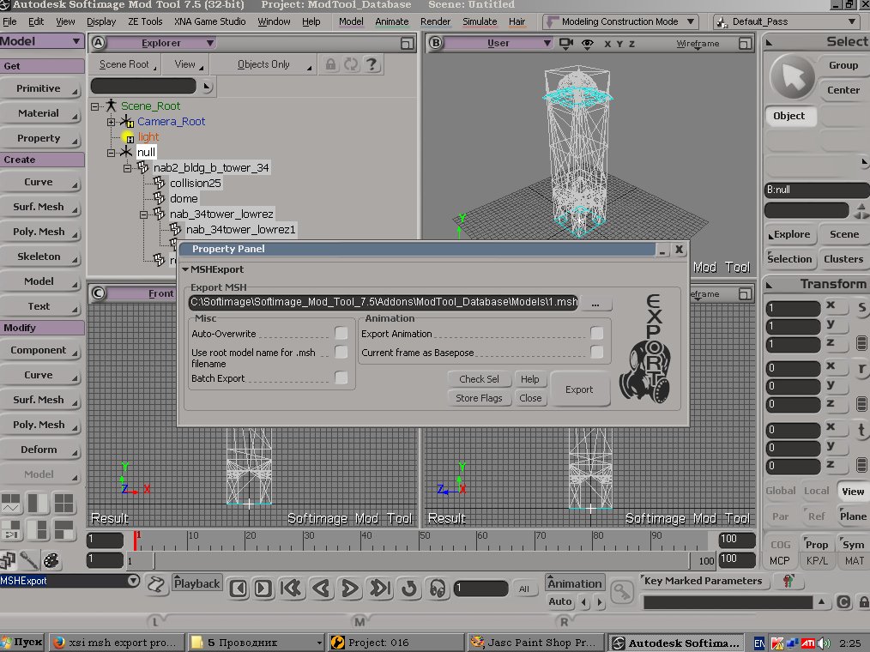Toggle the X axis in viewport B
Image resolution: width=870 pixels, height=652 pixels.
tap(607, 44)
